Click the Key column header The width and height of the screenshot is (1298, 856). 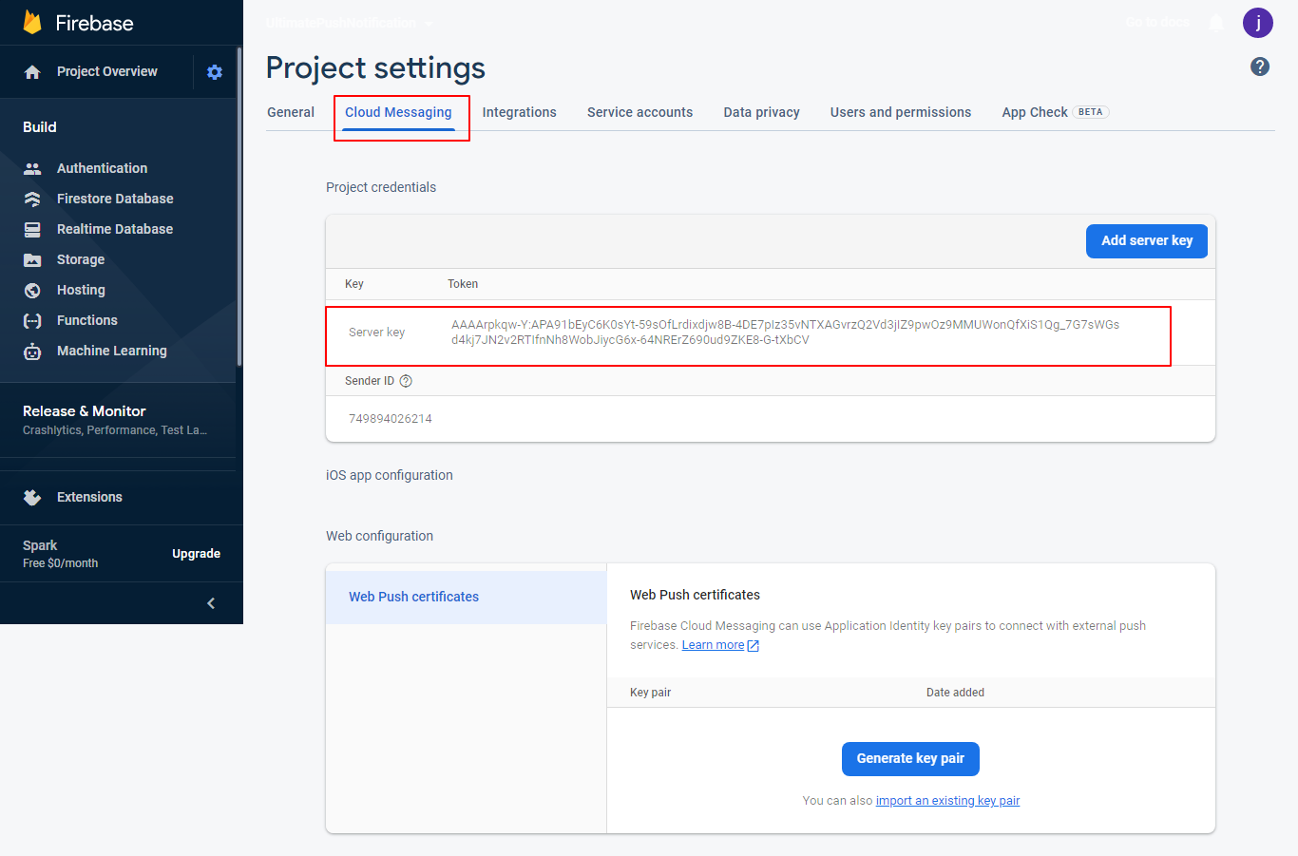tap(354, 284)
